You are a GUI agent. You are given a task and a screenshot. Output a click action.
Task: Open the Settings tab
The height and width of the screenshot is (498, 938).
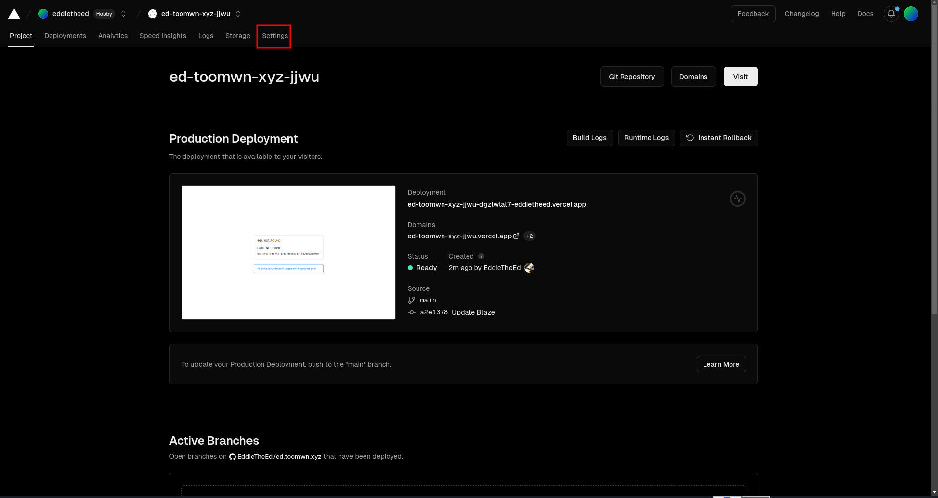click(275, 36)
